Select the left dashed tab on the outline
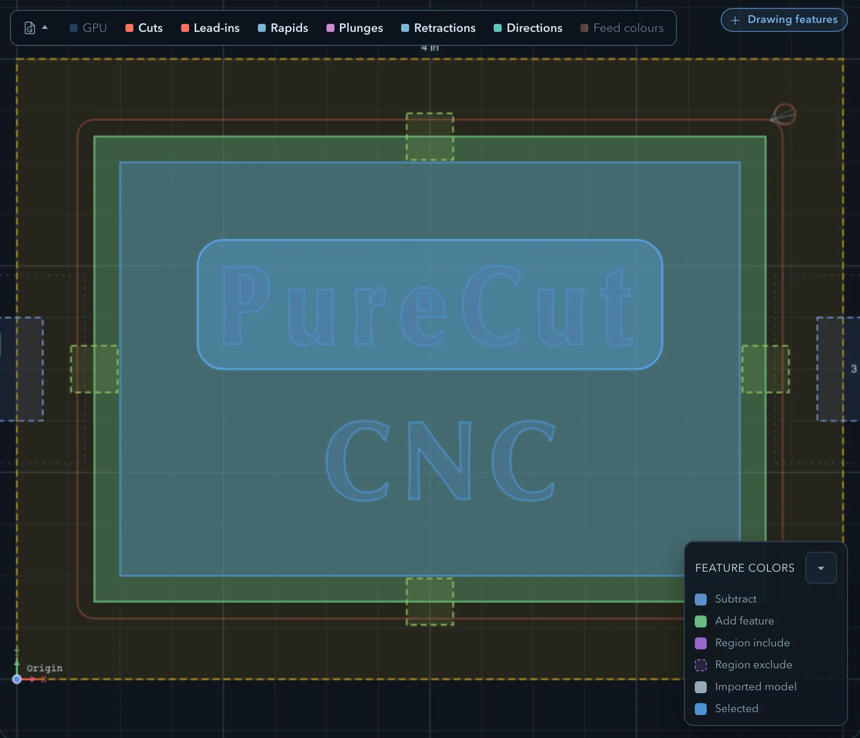 click(94, 369)
